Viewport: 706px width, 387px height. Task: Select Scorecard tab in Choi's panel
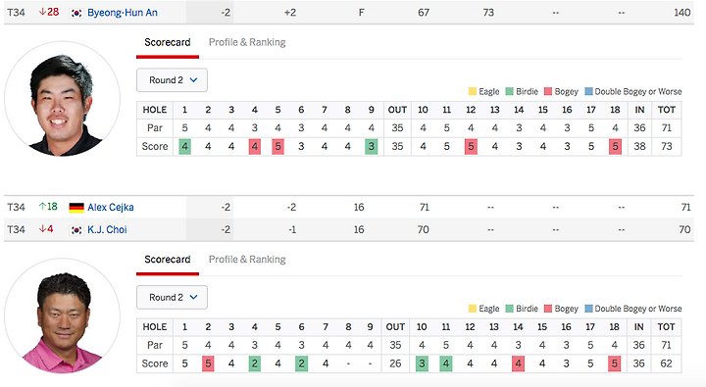(168, 260)
